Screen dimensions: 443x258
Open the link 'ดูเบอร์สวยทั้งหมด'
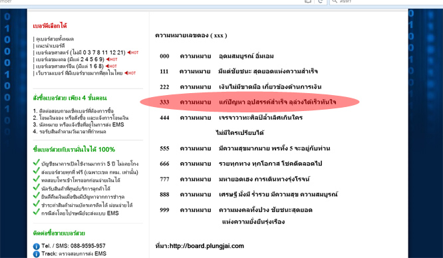pos(55,39)
